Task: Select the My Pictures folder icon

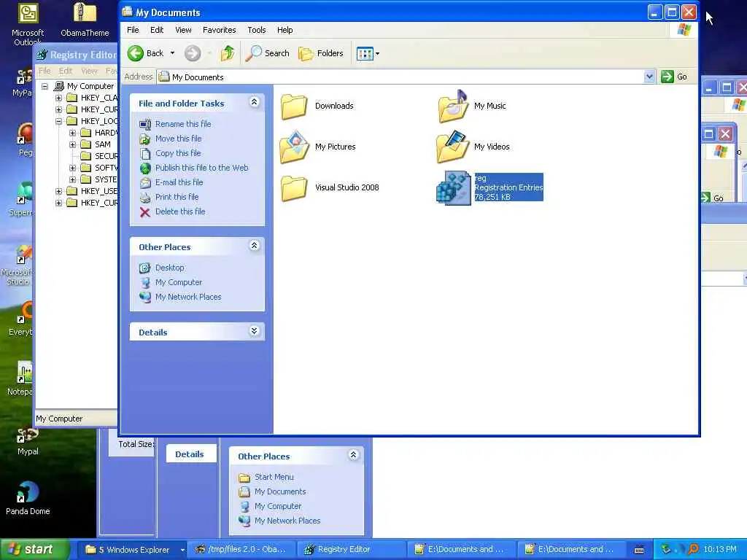Action: coord(294,147)
